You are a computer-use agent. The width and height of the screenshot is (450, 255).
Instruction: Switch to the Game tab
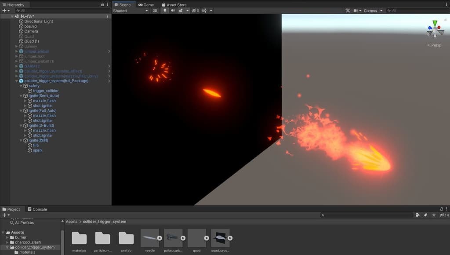coord(146,4)
